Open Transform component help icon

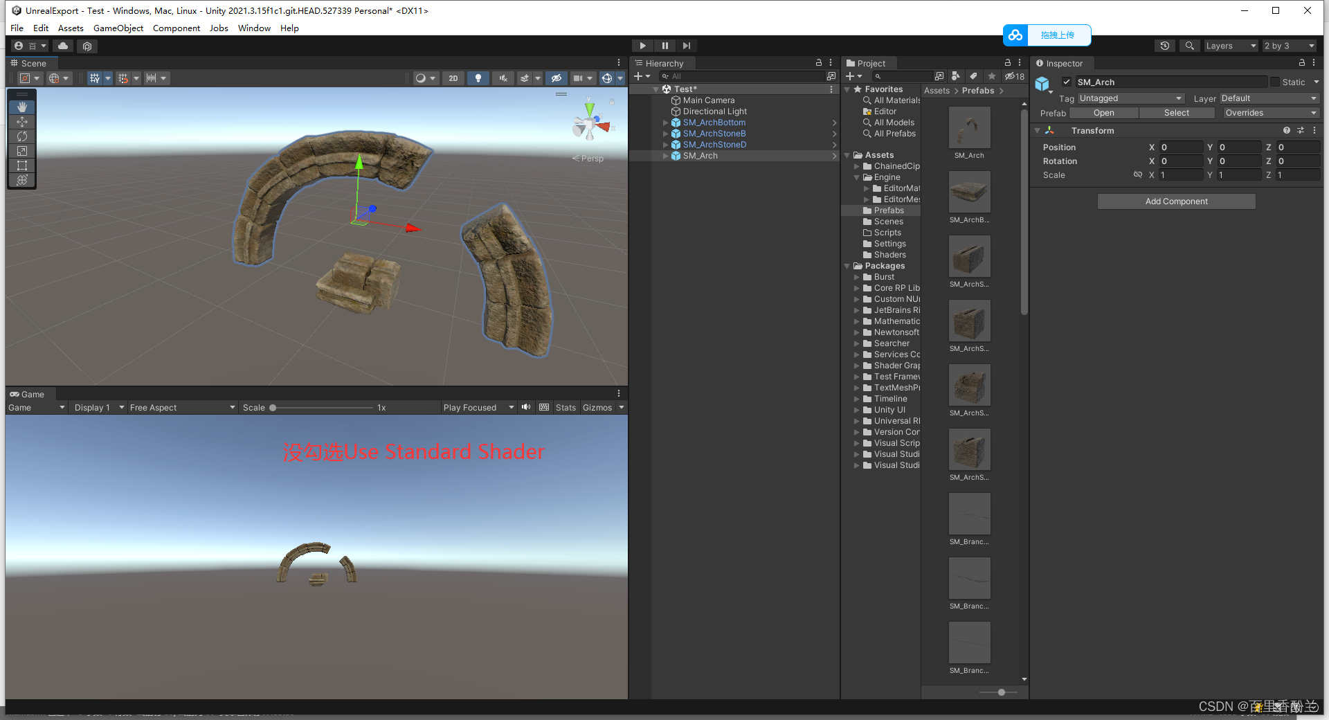point(1287,130)
